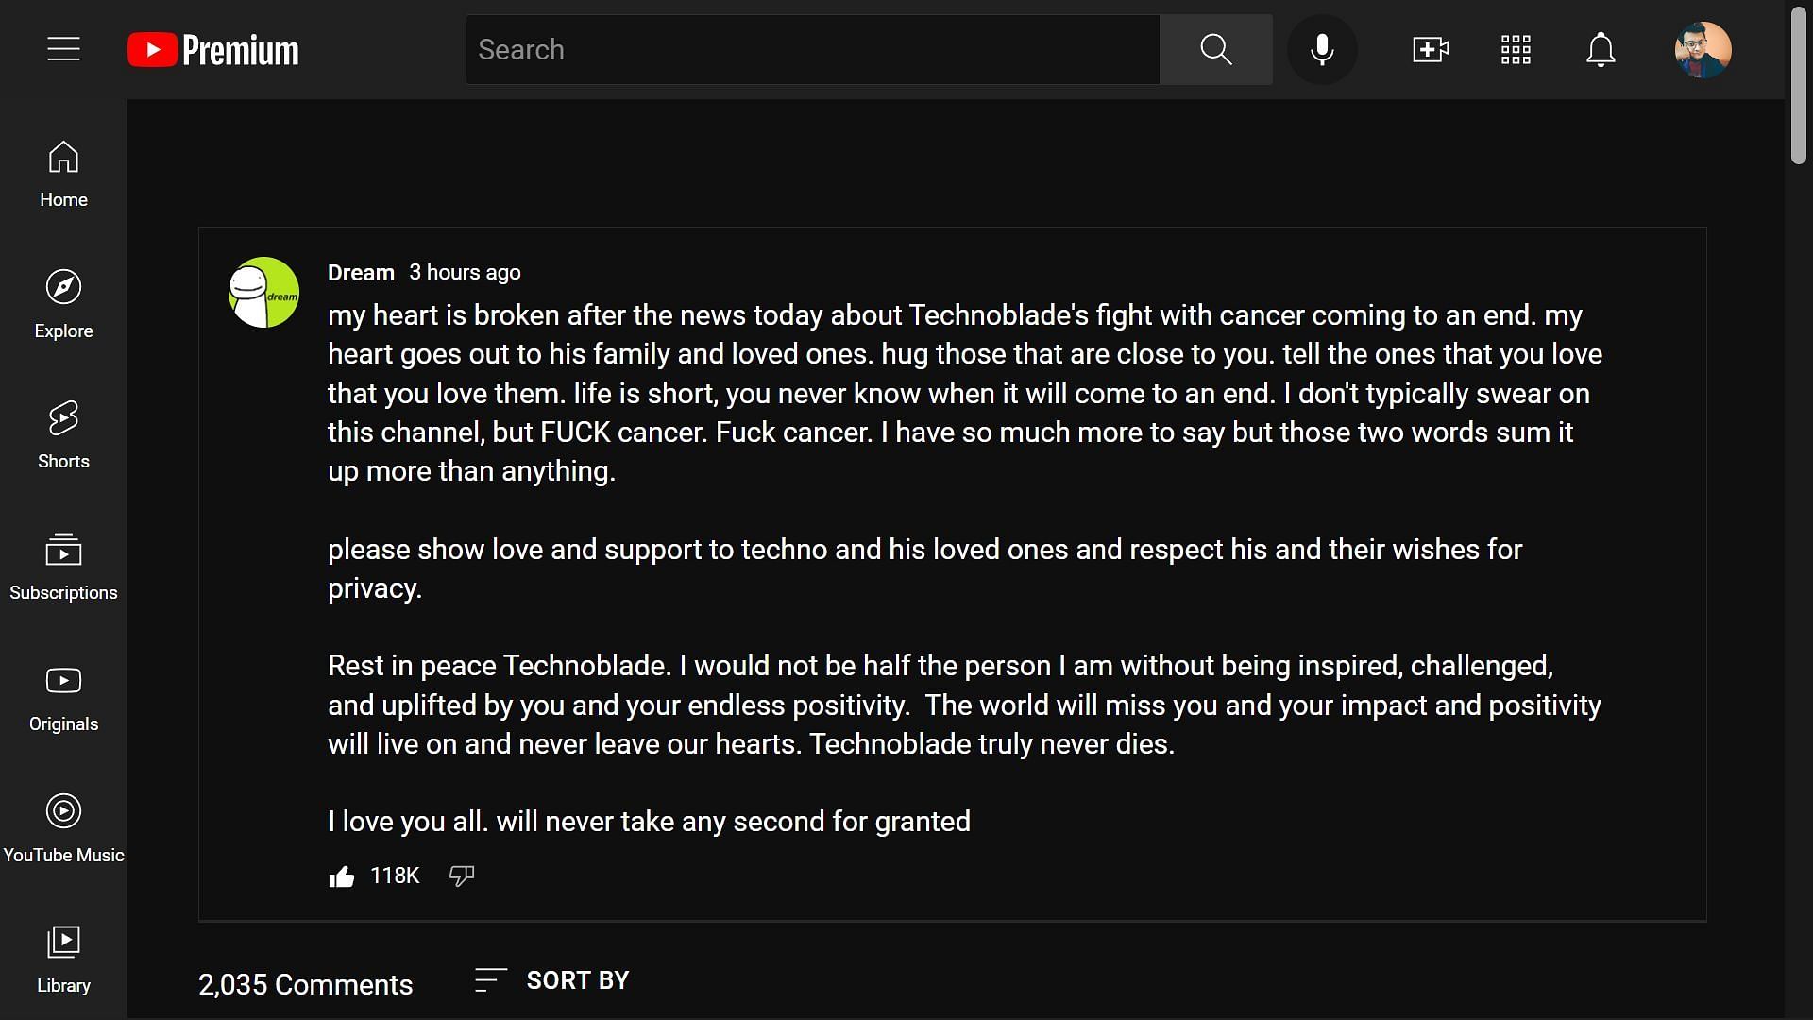Click Dislike on Dream's comment
The width and height of the screenshot is (1813, 1020).
coord(462,875)
